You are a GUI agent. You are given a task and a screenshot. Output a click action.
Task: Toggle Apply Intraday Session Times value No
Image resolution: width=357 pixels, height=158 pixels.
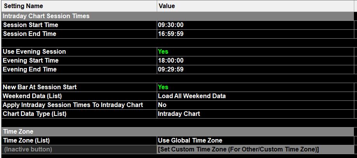tap(162, 105)
